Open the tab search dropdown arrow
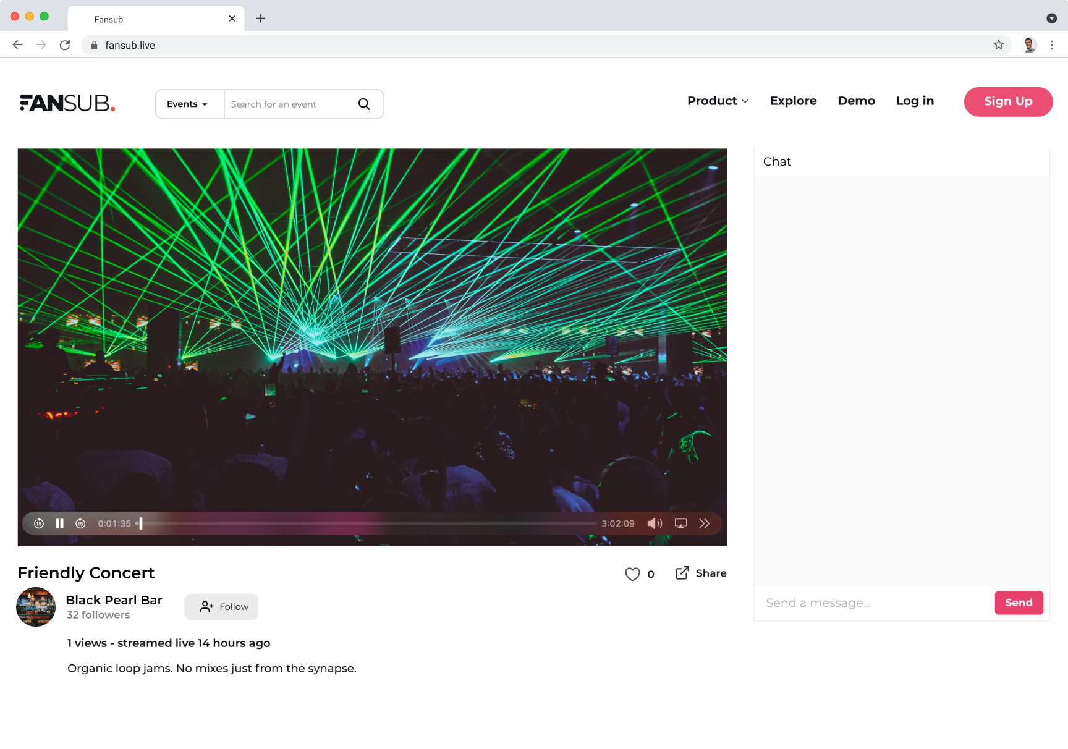This screenshot has width=1068, height=749. point(1051,19)
